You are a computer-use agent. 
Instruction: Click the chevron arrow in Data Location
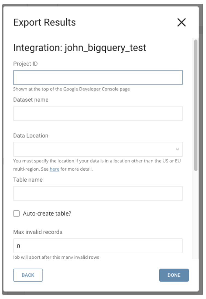click(x=177, y=150)
